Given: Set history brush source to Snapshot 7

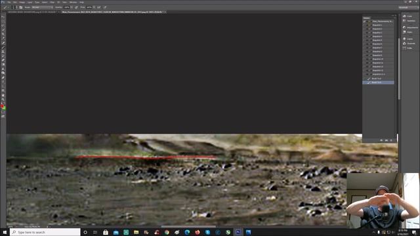Looking at the screenshot, I should pos(364,48).
